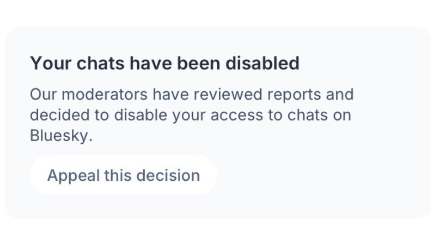Click the Appeal this decision button

tap(123, 175)
